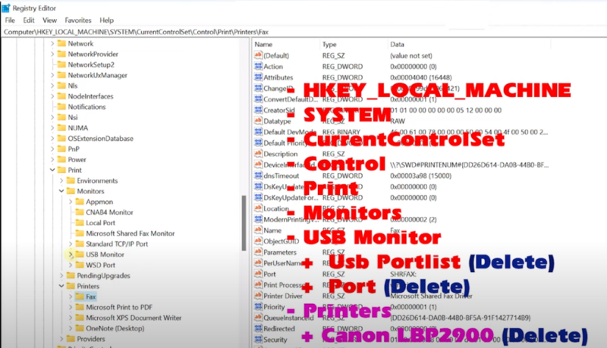Click the Registry Editor title bar icon
Image resolution: width=607 pixels, height=348 pixels.
pos(6,8)
